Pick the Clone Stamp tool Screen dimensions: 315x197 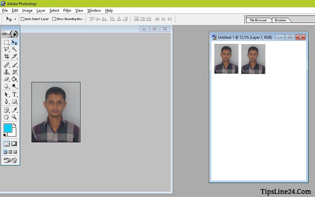pyautogui.click(x=6, y=72)
